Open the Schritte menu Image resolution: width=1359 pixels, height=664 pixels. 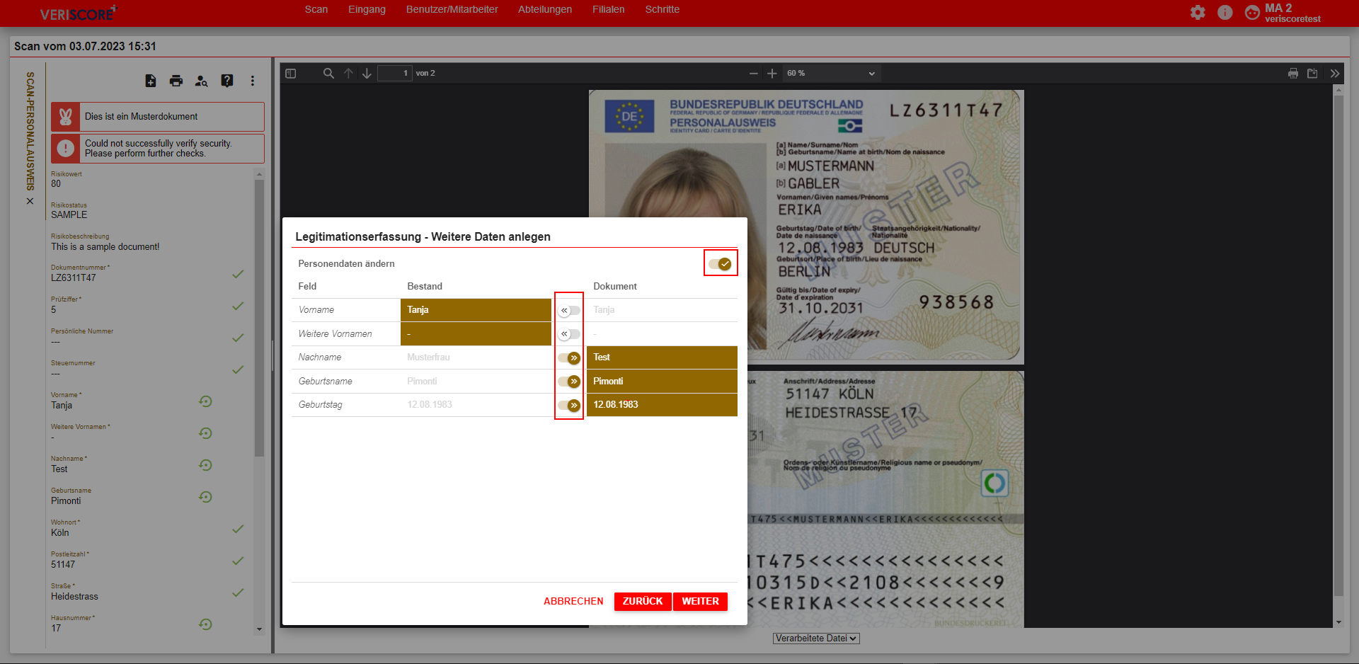pos(663,9)
